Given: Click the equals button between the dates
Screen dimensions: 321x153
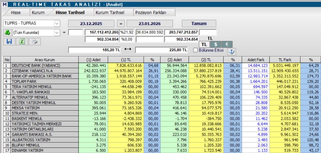Looking at the screenshot, I should [121, 24].
